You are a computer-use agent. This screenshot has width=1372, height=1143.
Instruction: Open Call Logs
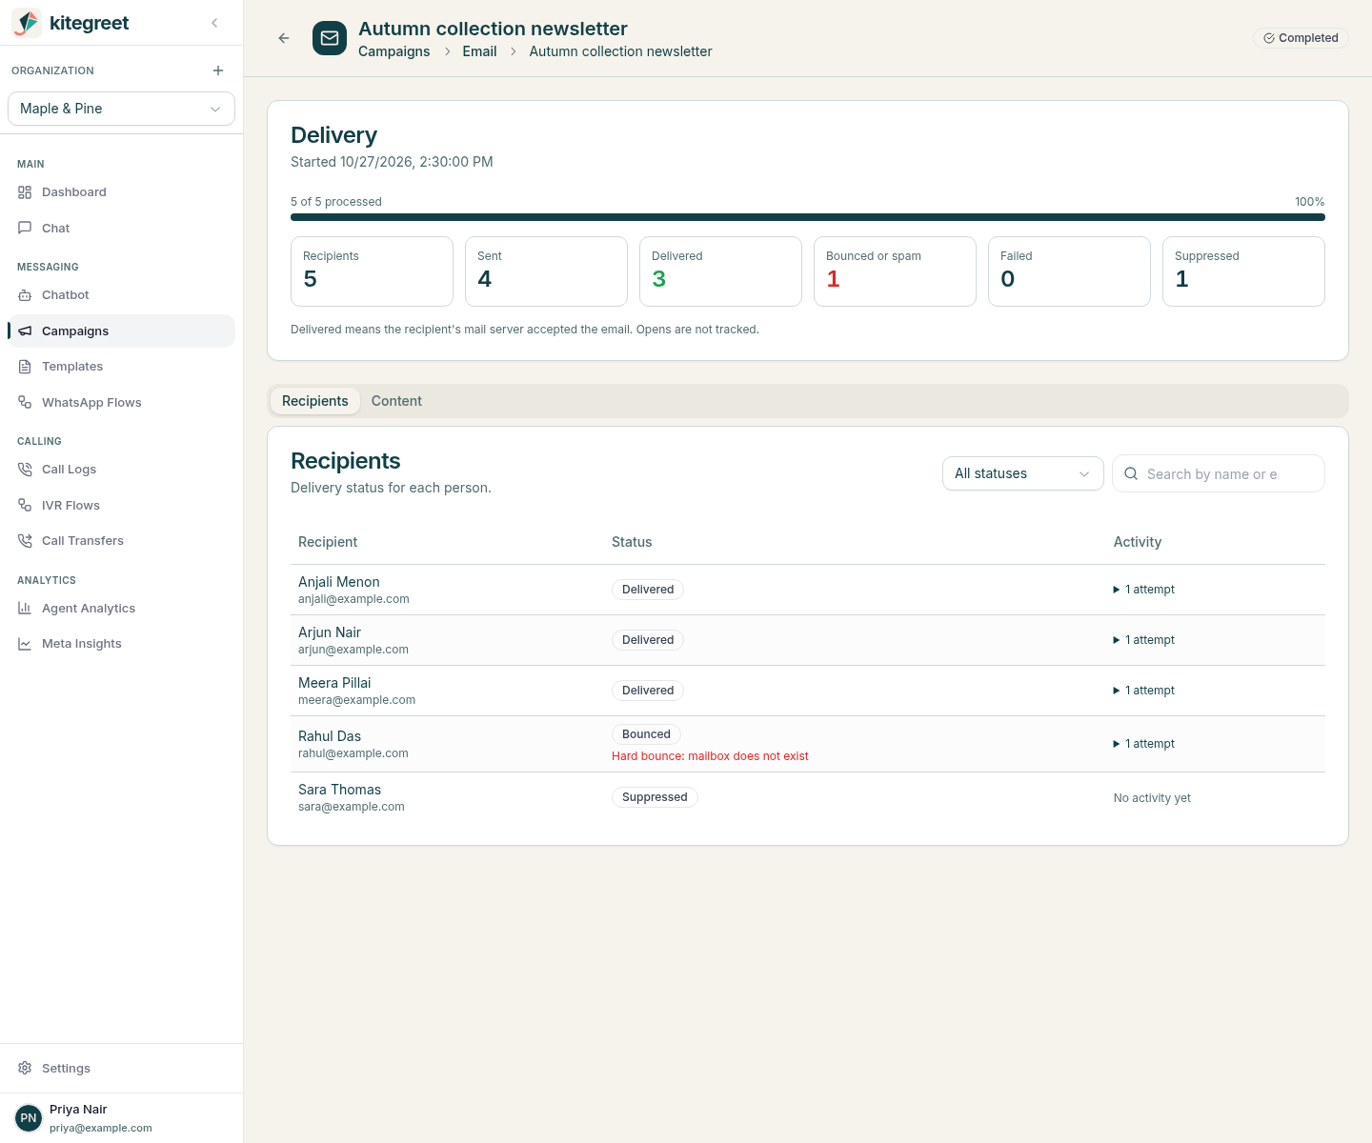(x=121, y=470)
